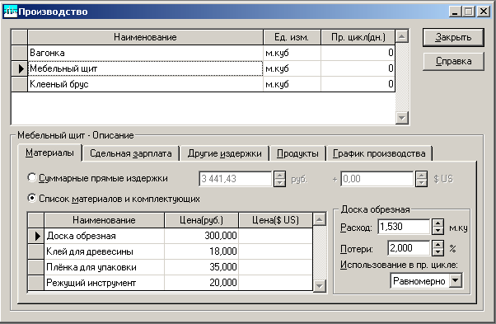Click the 35,000 price cell

(201, 267)
